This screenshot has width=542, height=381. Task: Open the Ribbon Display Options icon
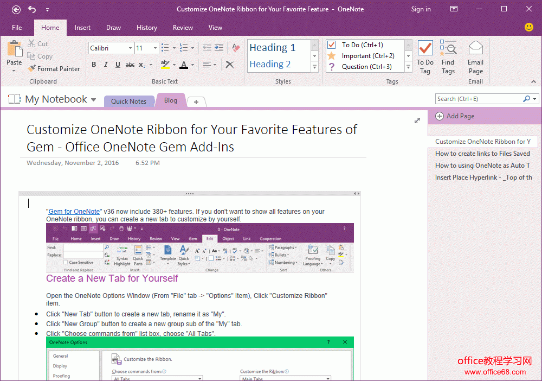click(x=454, y=9)
